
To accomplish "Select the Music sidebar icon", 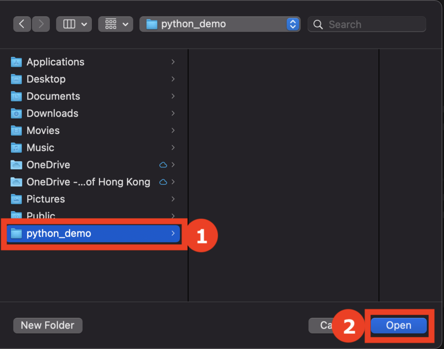I will (16, 147).
